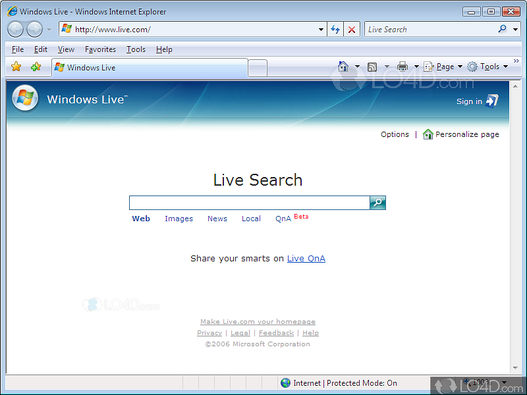The image size is (527, 395).
Task: Click the browser Back arrow button
Action: tap(15, 29)
